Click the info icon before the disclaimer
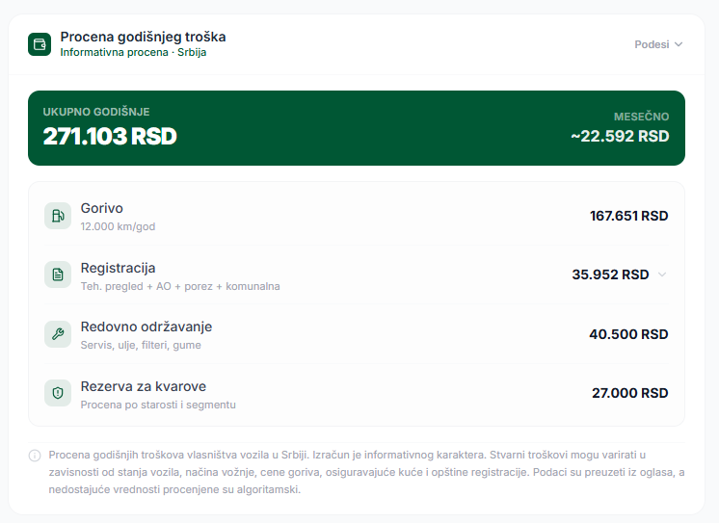The width and height of the screenshot is (719, 523). (x=35, y=456)
